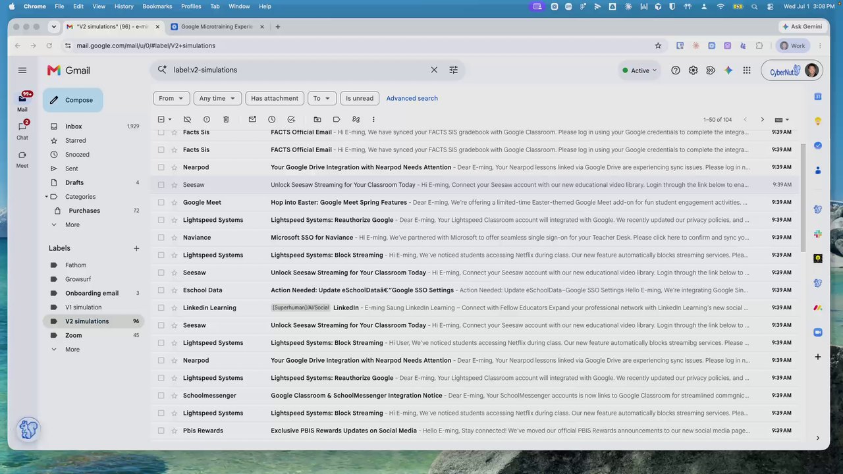This screenshot has height=474, width=843.
Task: Click the Gemini sparkle icon in Gmail header
Action: click(x=728, y=70)
